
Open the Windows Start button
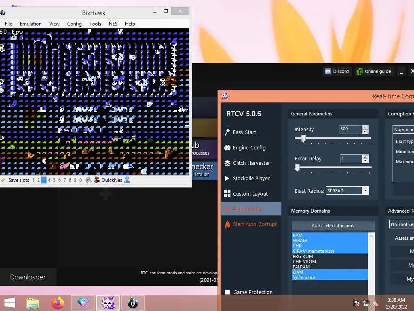click(x=10, y=303)
